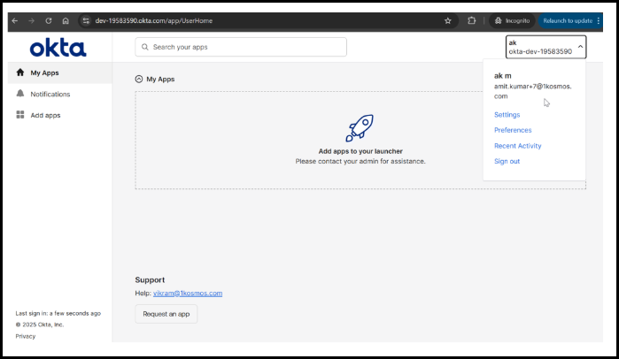Open Notifications in the sidebar
The height and width of the screenshot is (359, 619).
click(50, 94)
